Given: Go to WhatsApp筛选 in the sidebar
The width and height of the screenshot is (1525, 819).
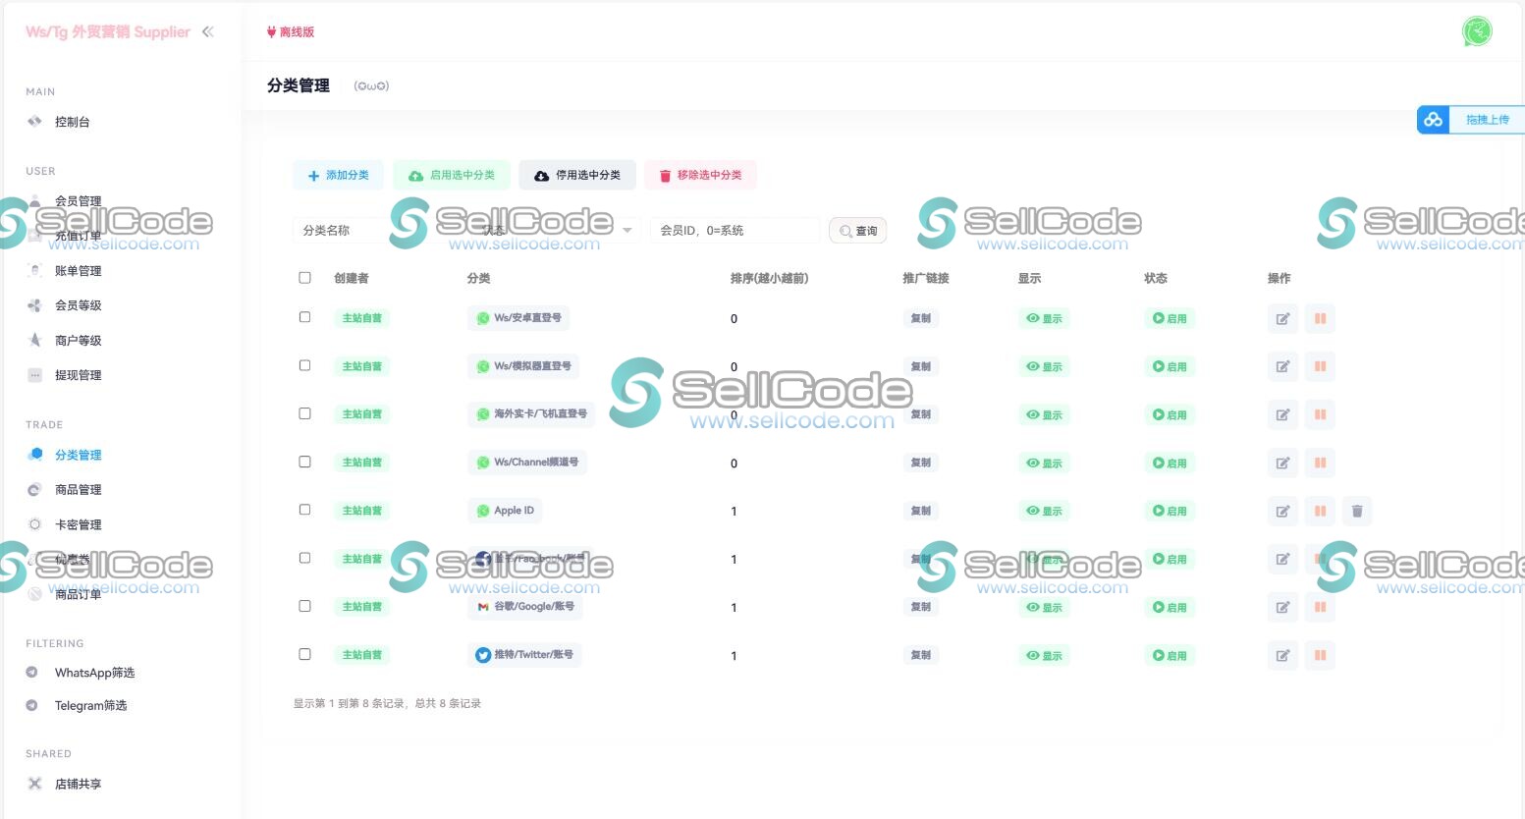Looking at the screenshot, I should [x=94, y=673].
